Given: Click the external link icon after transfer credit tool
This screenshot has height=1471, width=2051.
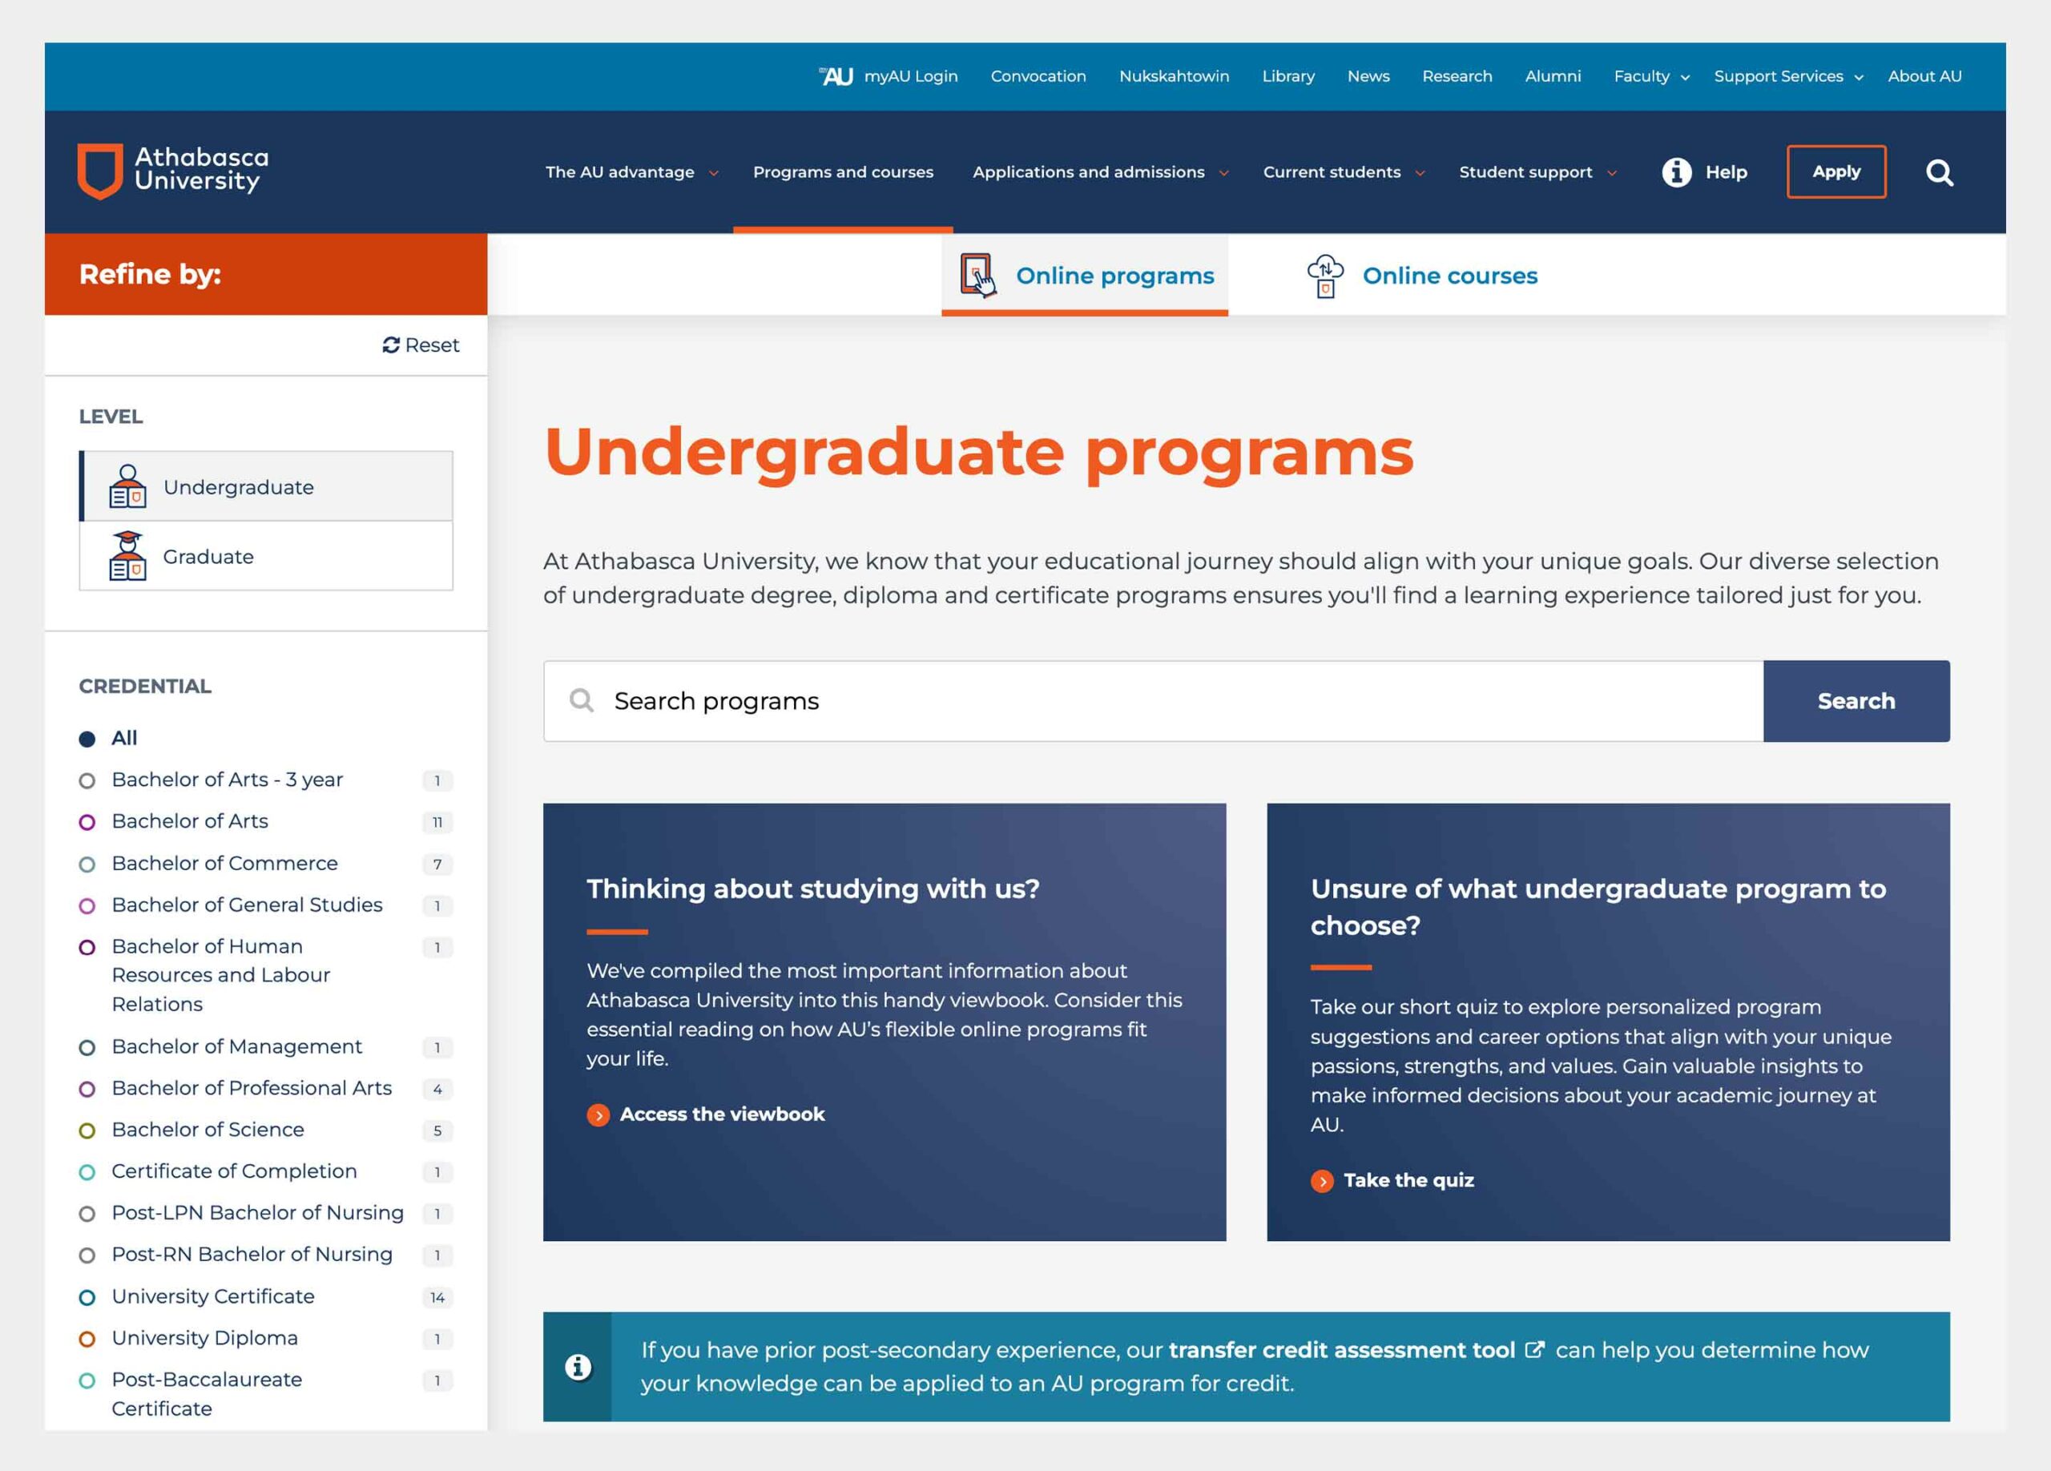Looking at the screenshot, I should click(1533, 1350).
